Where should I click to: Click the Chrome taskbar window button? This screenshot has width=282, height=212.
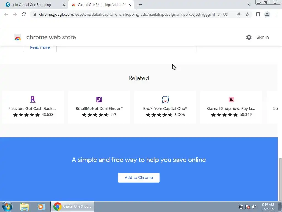(x=72, y=206)
